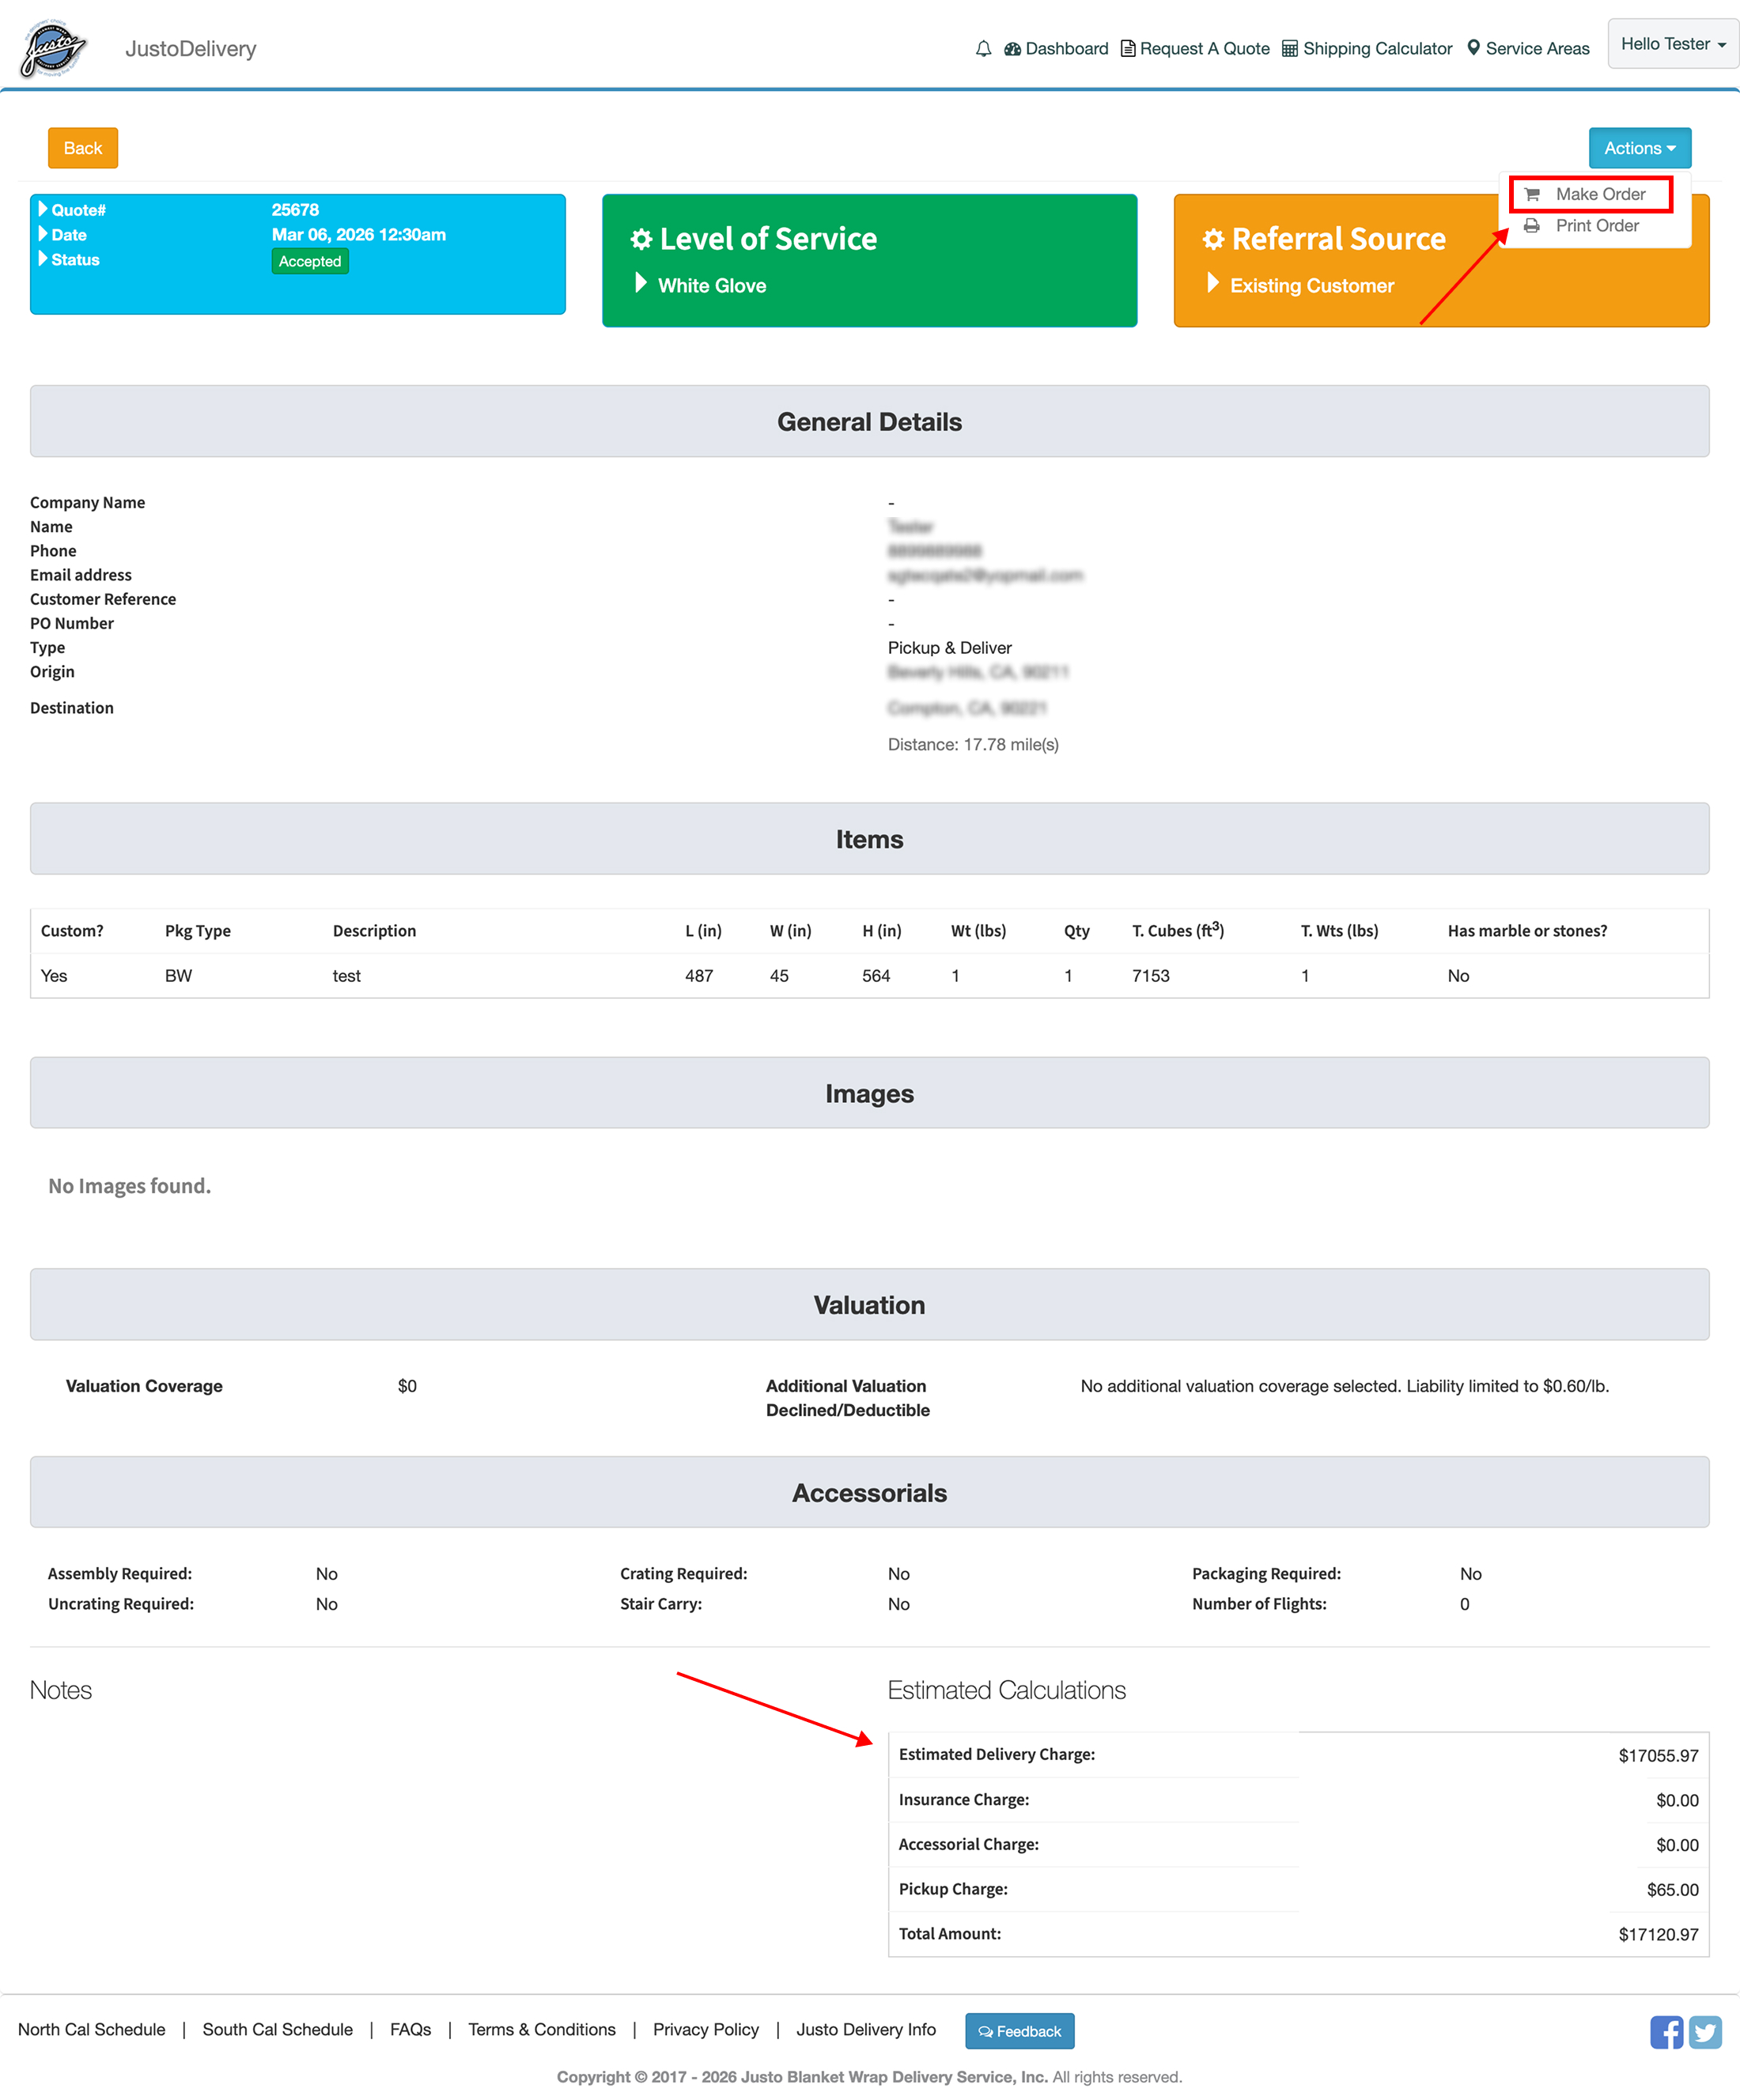Open the Terms & Conditions footer link

pyautogui.click(x=541, y=2029)
